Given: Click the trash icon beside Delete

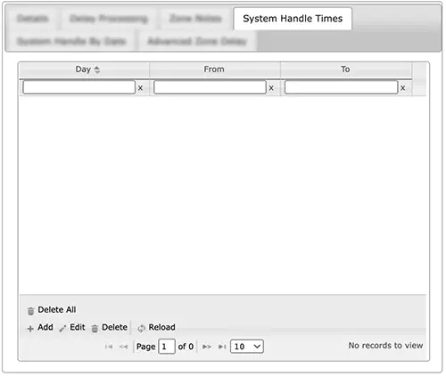Looking at the screenshot, I should point(95,329).
